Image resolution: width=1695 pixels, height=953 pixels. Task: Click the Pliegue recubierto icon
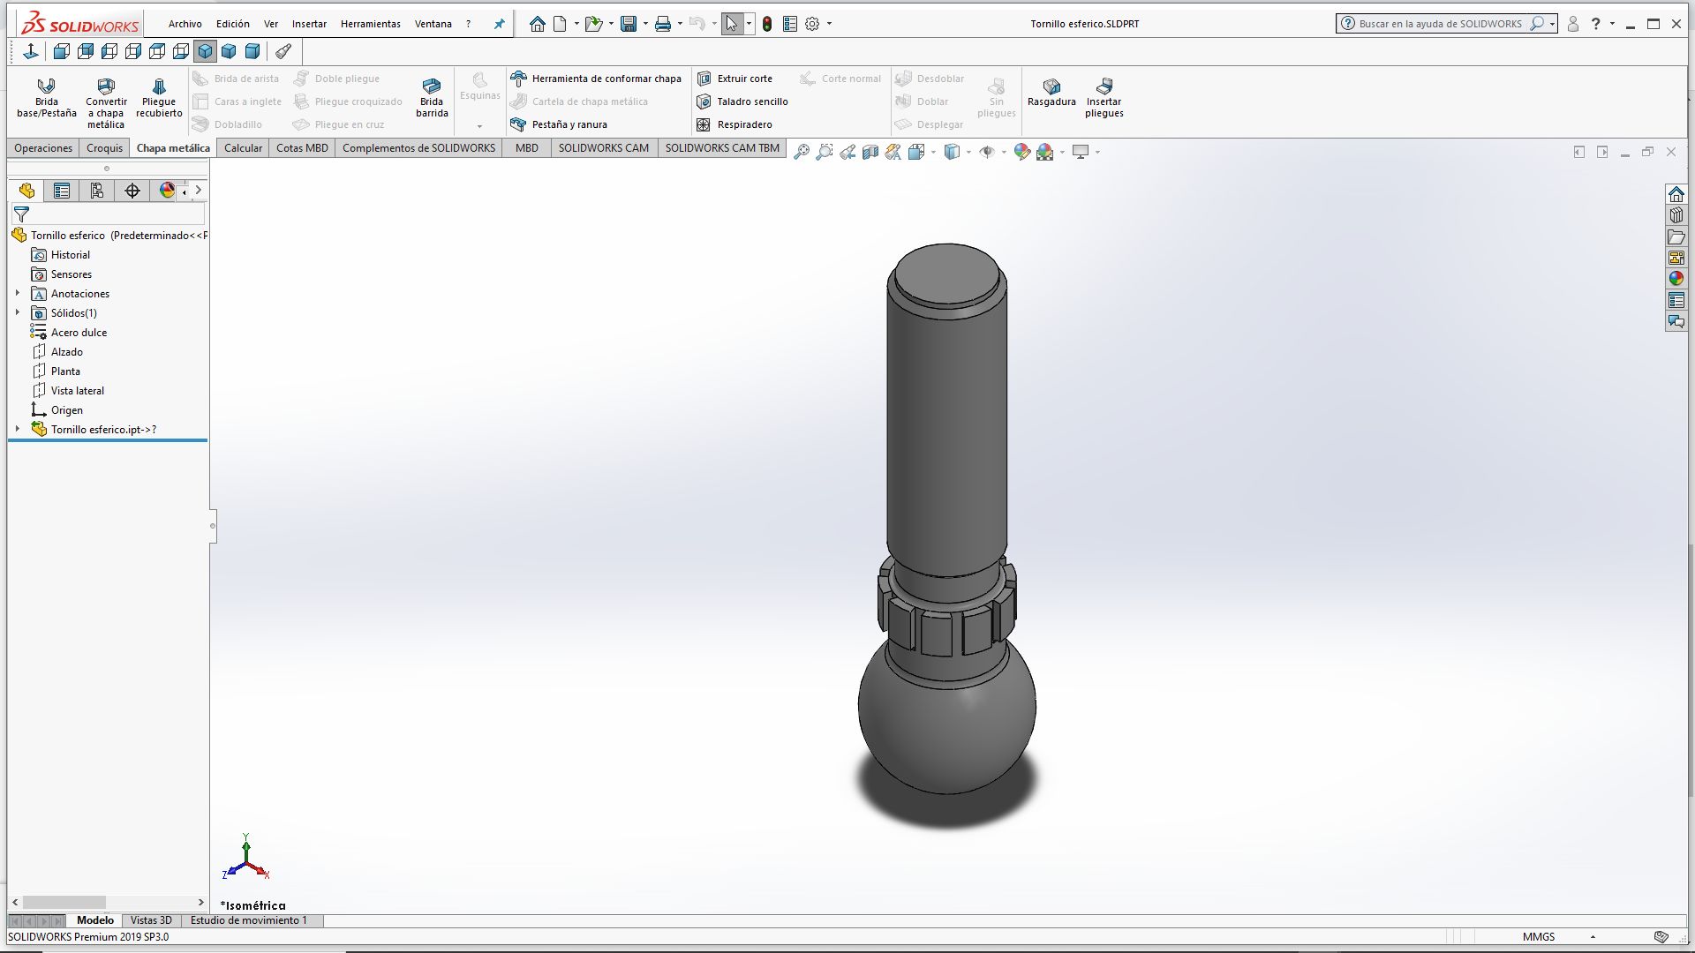coord(159,86)
